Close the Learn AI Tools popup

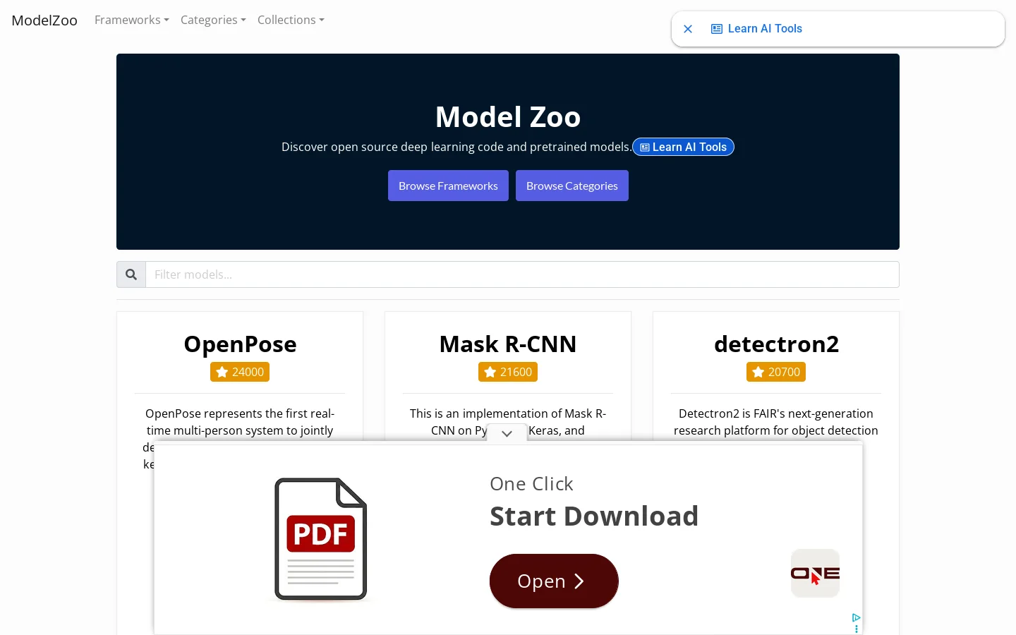pos(688,29)
